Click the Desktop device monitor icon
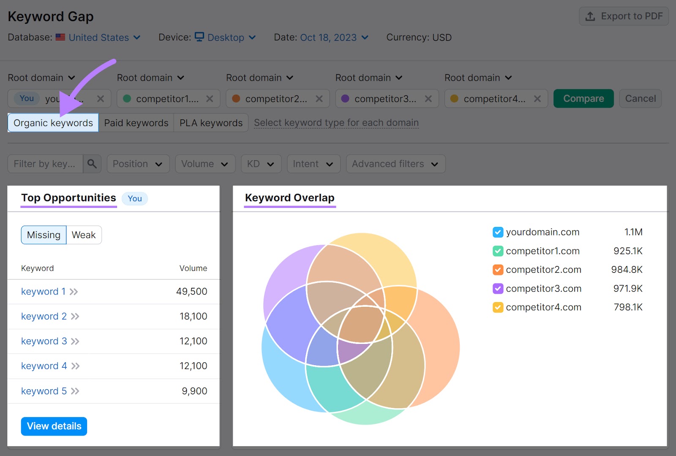Image resolution: width=676 pixels, height=456 pixels. (200, 37)
